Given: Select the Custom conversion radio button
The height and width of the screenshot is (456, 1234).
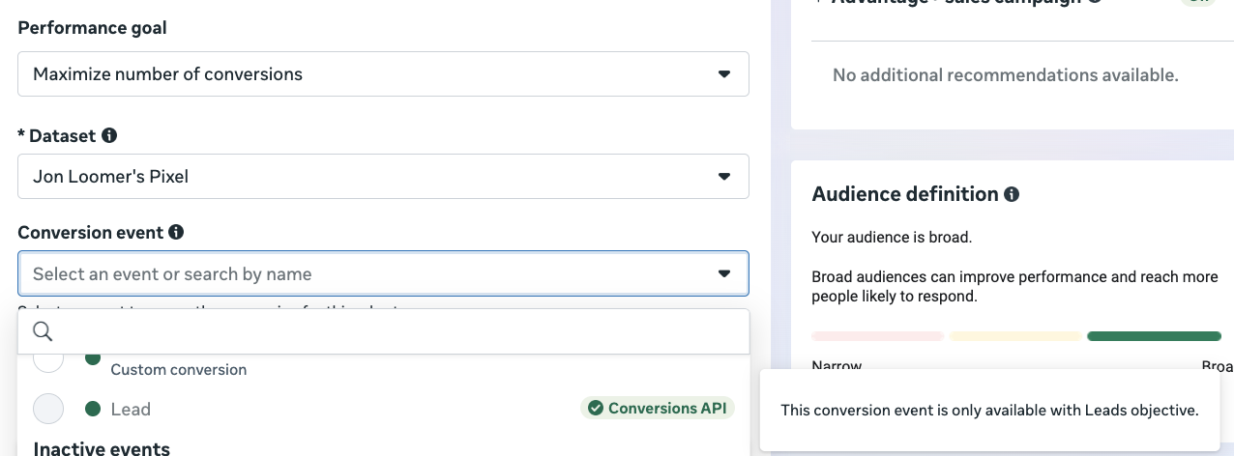Looking at the screenshot, I should pyautogui.click(x=48, y=361).
